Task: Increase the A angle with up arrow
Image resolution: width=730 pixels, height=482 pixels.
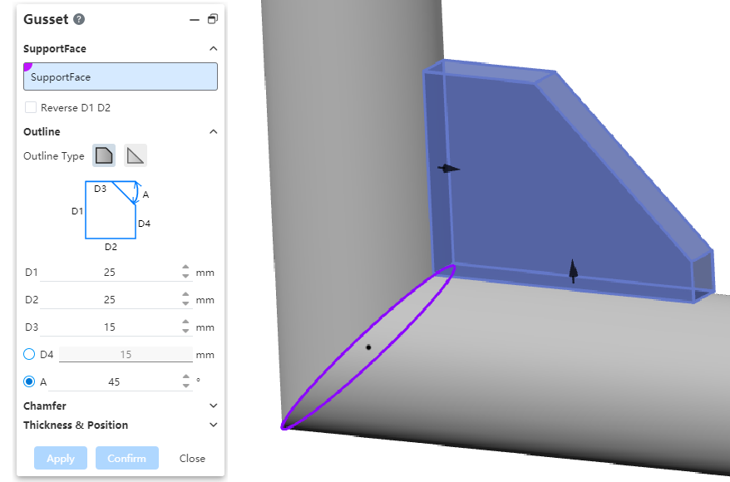Action: [185, 377]
